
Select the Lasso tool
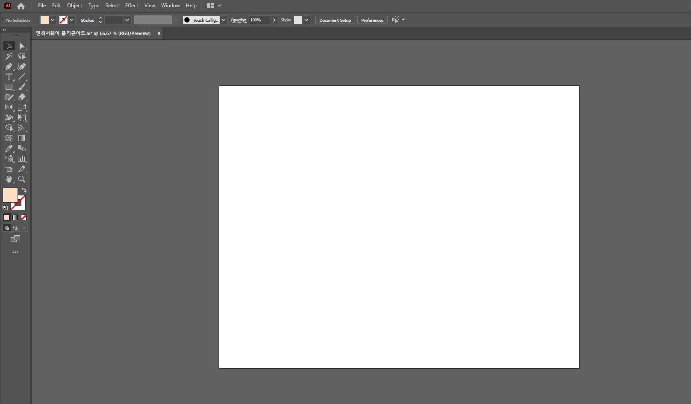coord(22,56)
